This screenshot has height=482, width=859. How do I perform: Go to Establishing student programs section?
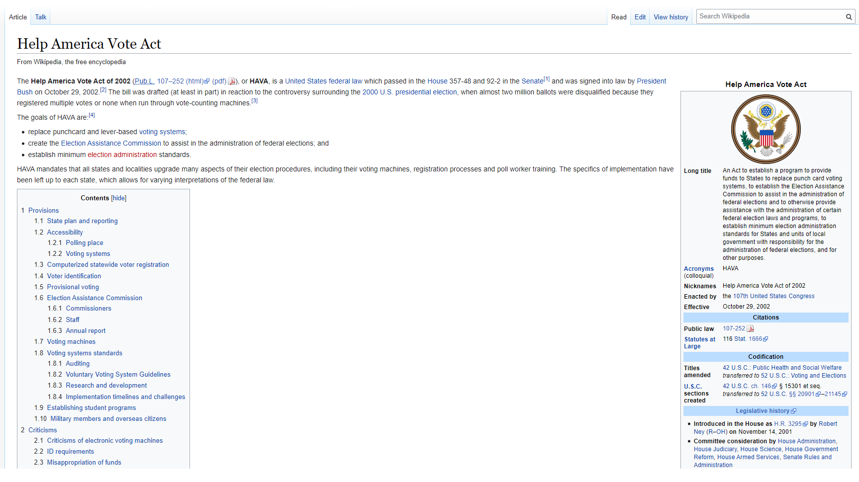(x=92, y=408)
